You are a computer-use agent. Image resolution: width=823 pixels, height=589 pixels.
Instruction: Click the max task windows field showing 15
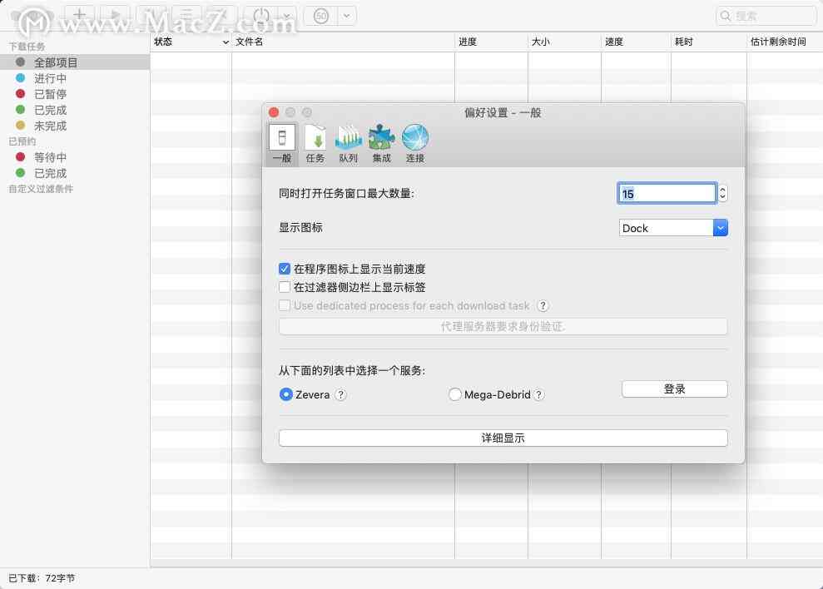[x=667, y=193]
